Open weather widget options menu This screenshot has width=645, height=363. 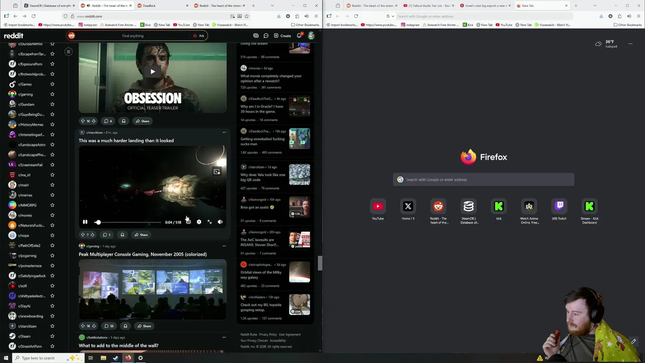(x=630, y=44)
